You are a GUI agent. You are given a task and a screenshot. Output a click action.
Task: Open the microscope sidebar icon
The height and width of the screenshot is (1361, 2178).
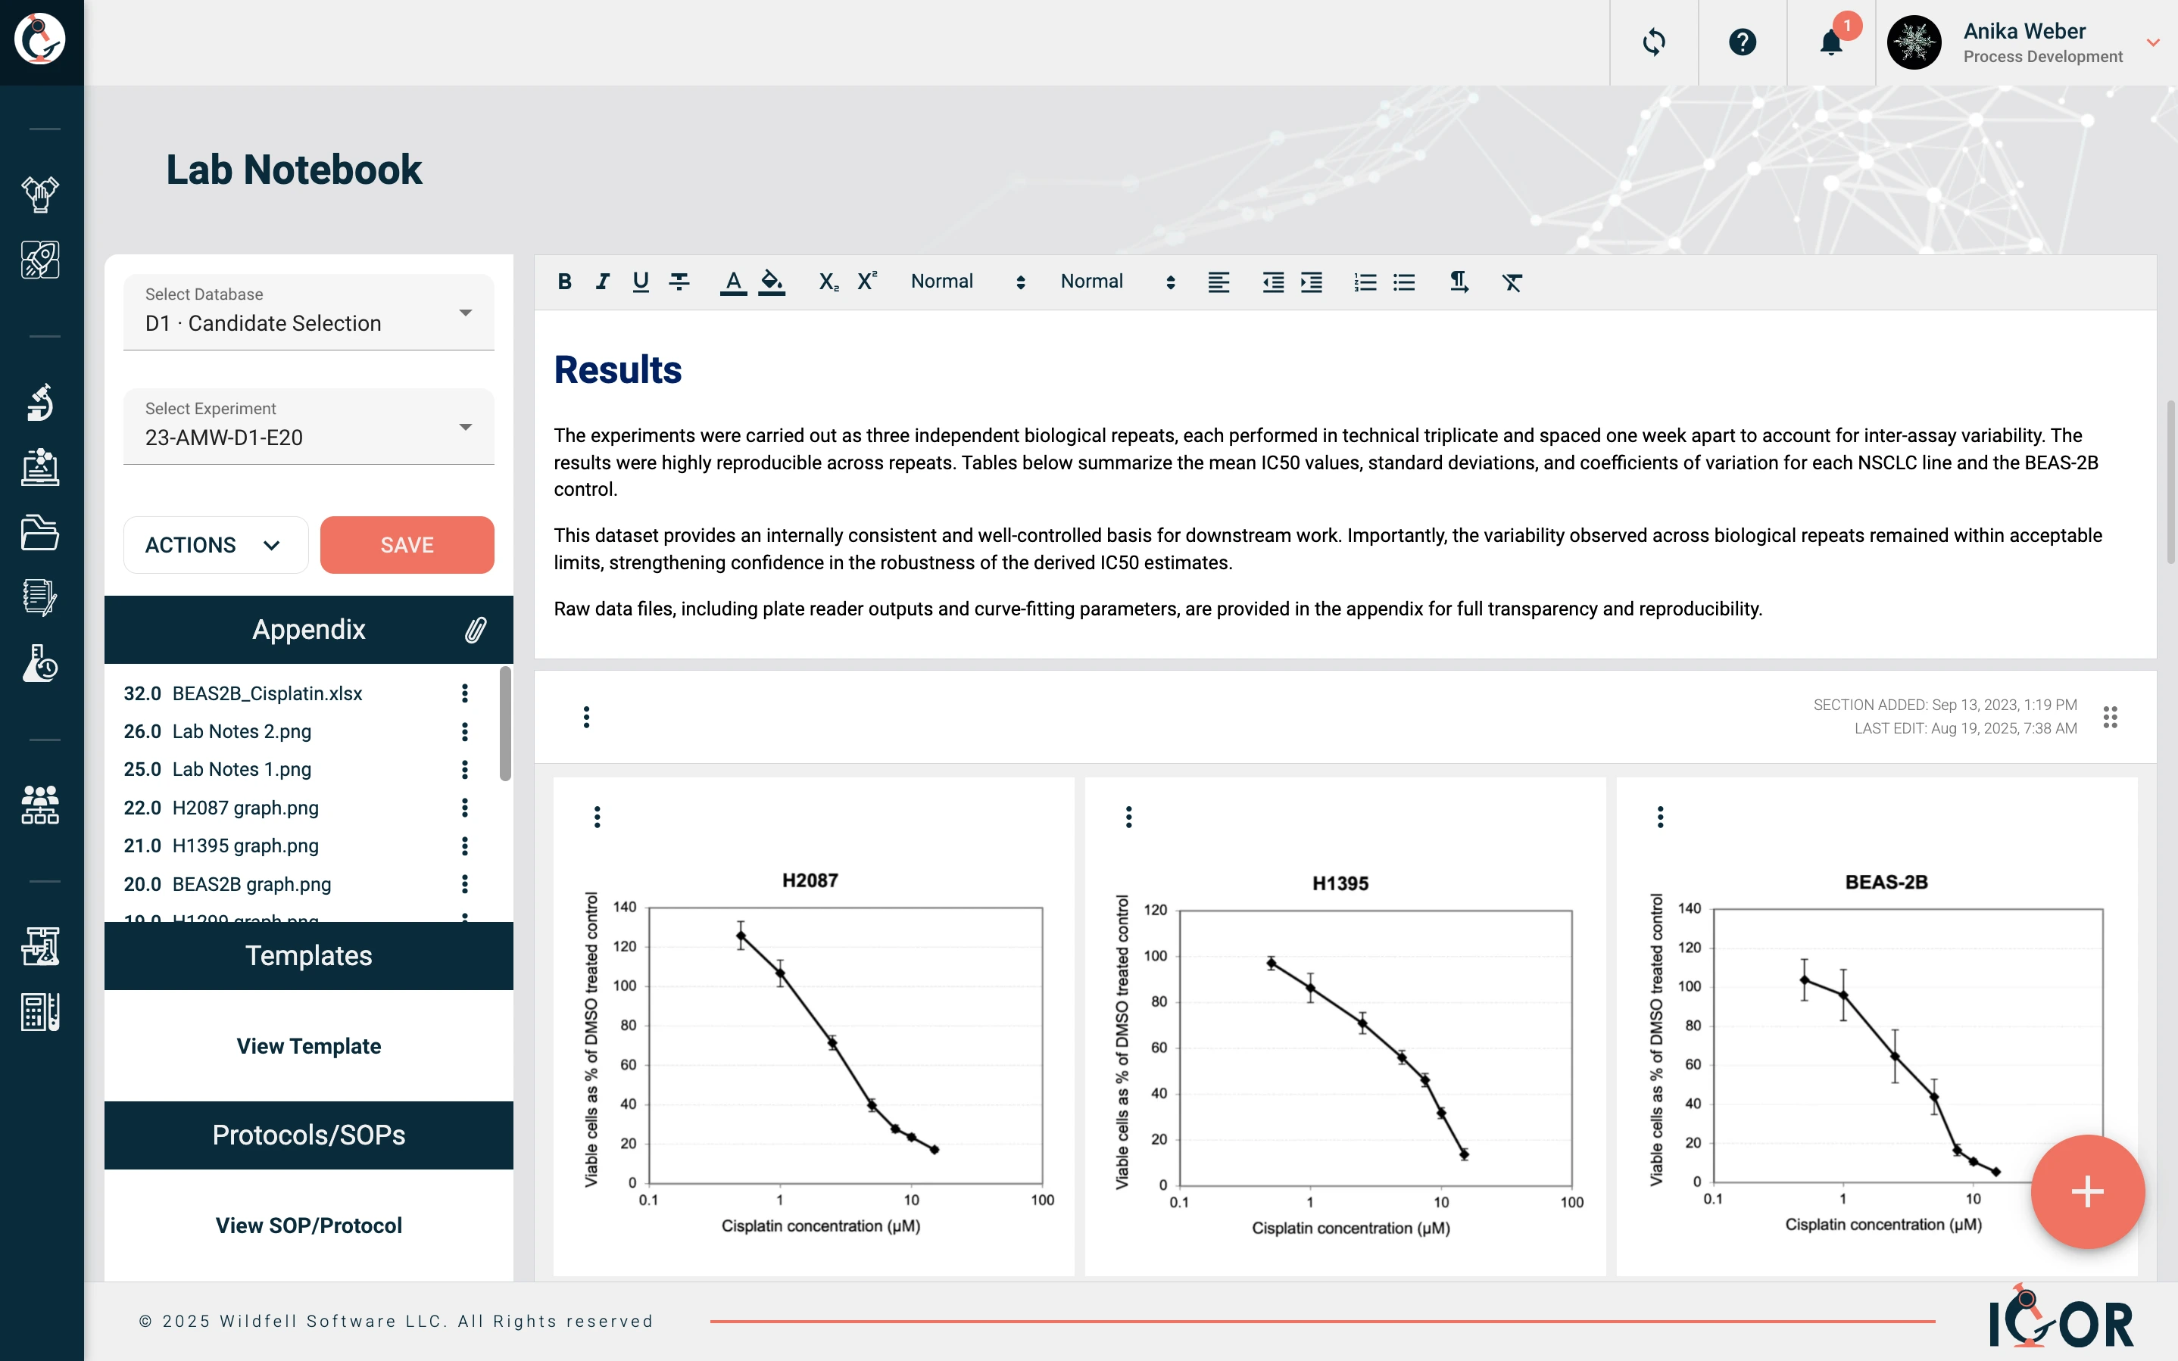tap(41, 403)
